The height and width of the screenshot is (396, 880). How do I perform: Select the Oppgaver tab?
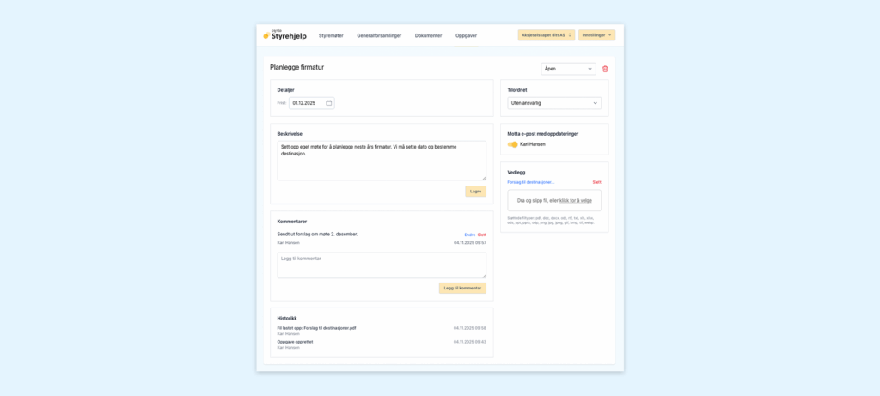tap(467, 35)
